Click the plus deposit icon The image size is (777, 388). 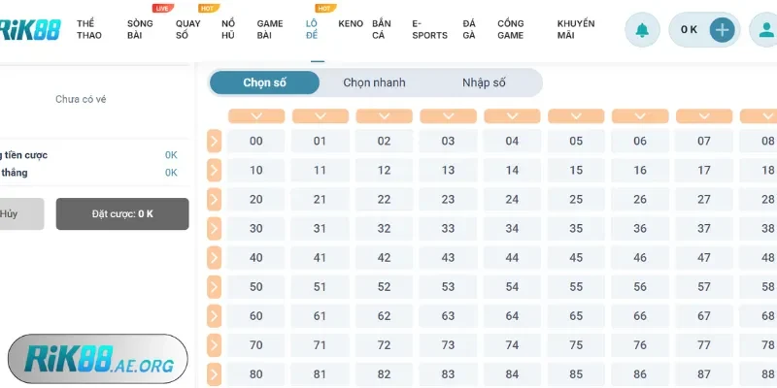pyautogui.click(x=721, y=30)
